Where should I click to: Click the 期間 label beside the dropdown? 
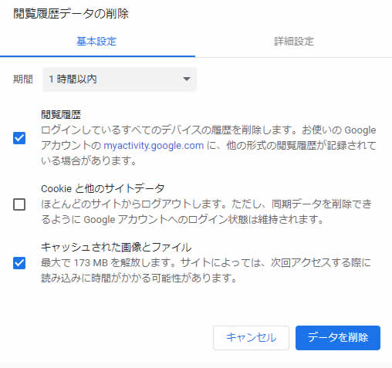23,79
